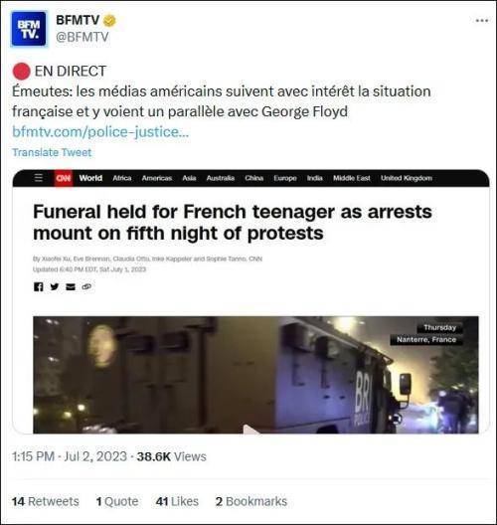This screenshot has width=497, height=525.
Task: Open the Africa section in the CNN nav
Action: point(122,178)
